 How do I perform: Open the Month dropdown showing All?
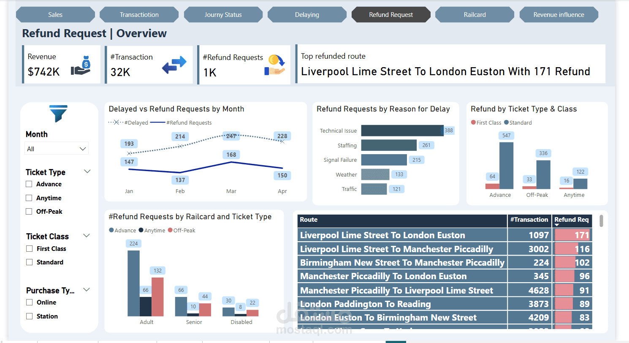click(57, 149)
